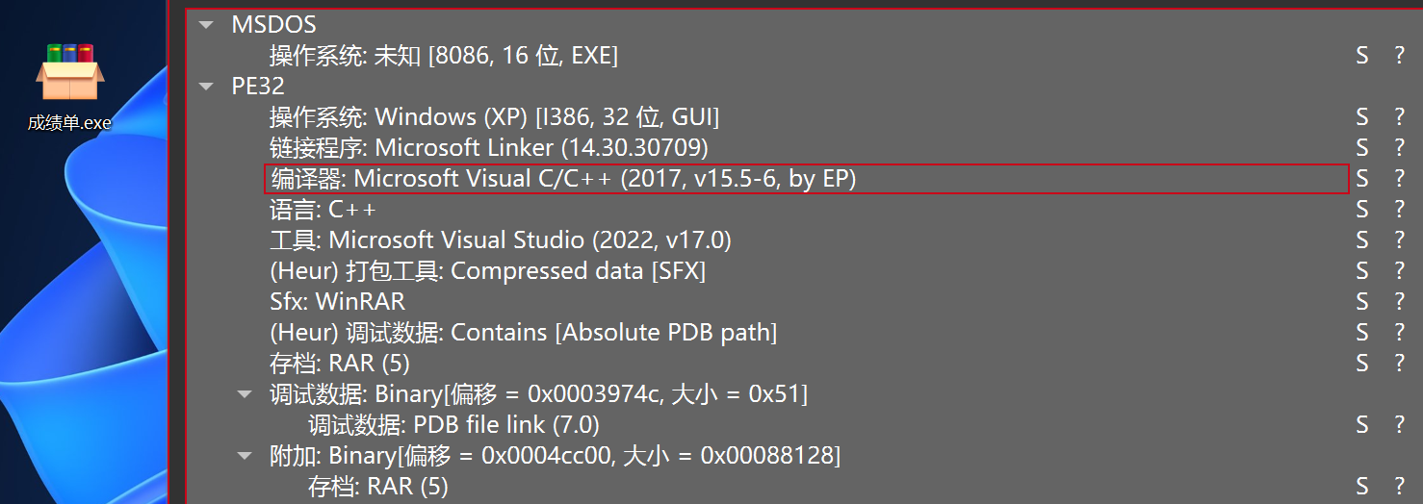Select the PE32 Windows (XP) operating system row
This screenshot has height=504, width=1423.
coord(494,117)
